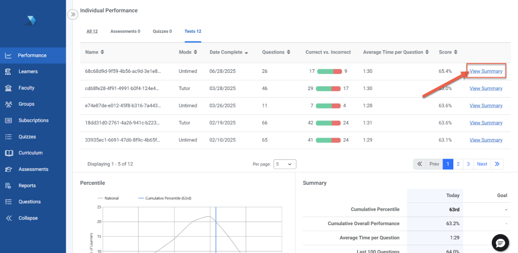Switch to the Assessments 0 tab
This screenshot has height=253, width=518.
(x=125, y=31)
